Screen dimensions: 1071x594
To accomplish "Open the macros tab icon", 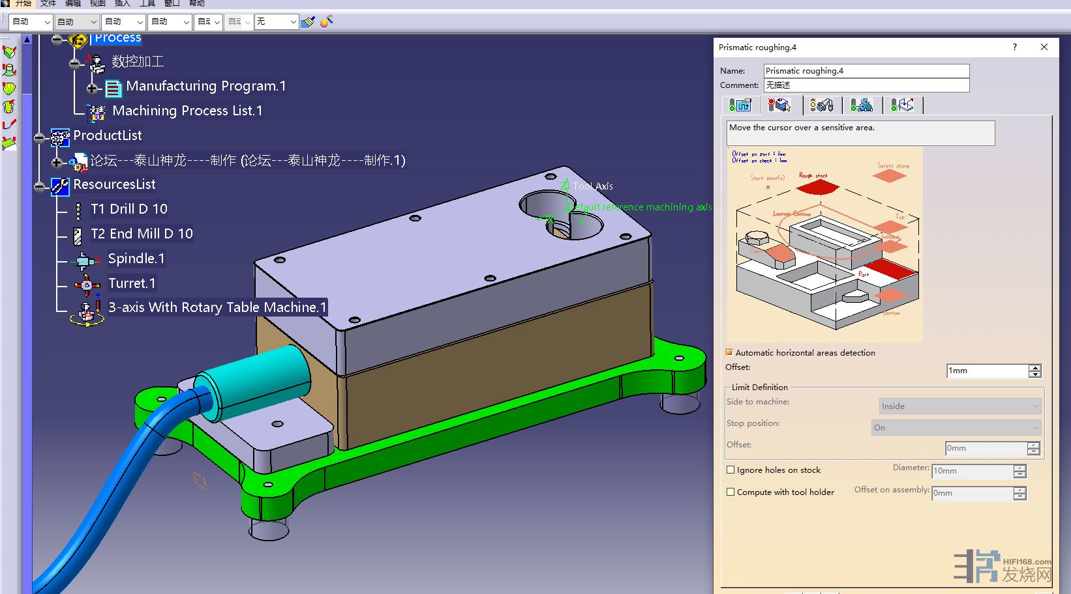I will (902, 105).
